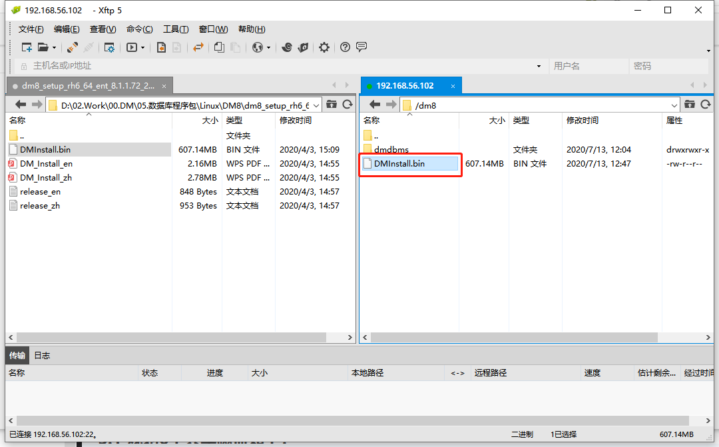719x447 pixels.
Task: Open the 帮助(H) menu
Action: pos(252,29)
